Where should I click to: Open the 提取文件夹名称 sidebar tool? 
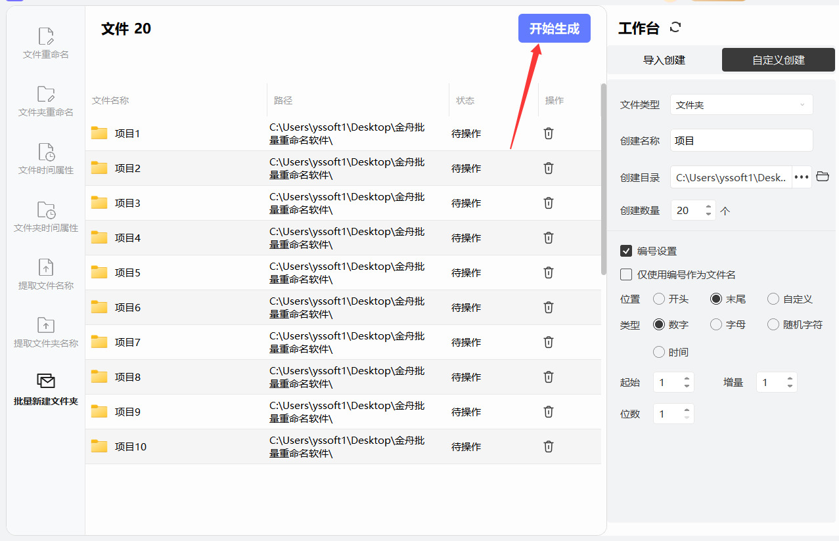coord(46,332)
